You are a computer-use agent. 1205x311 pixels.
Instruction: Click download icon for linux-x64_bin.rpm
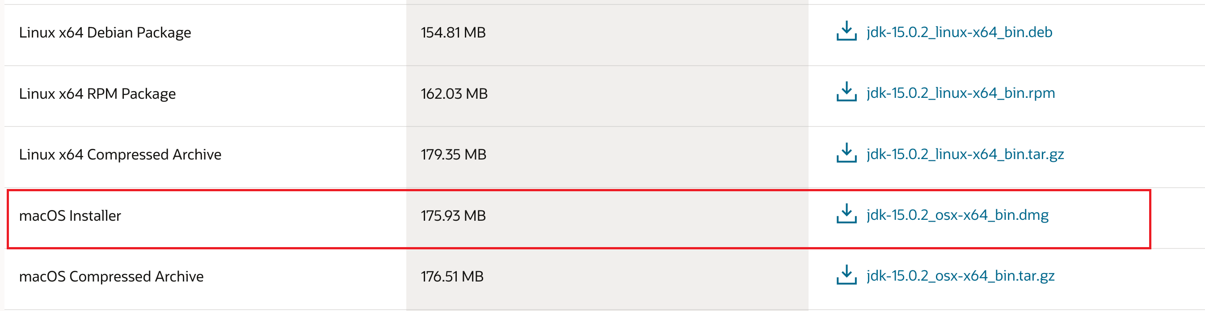846,92
